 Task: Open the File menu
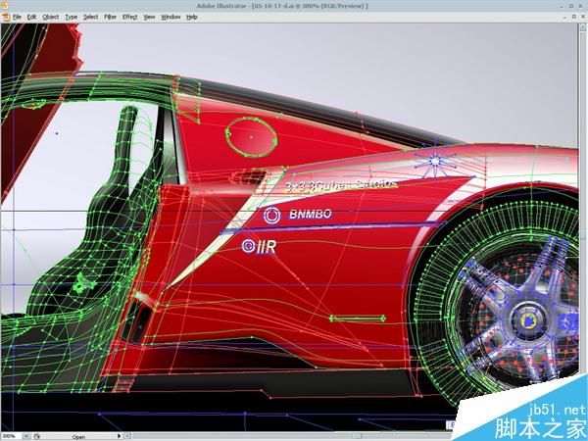click(17, 17)
